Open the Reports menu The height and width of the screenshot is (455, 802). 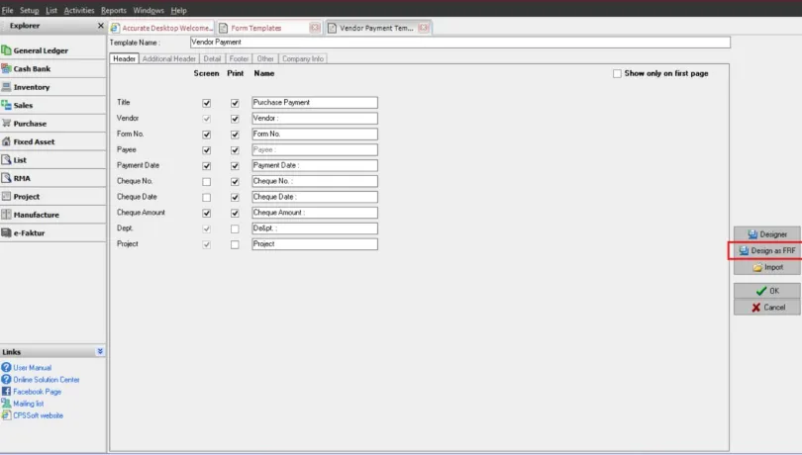[113, 10]
